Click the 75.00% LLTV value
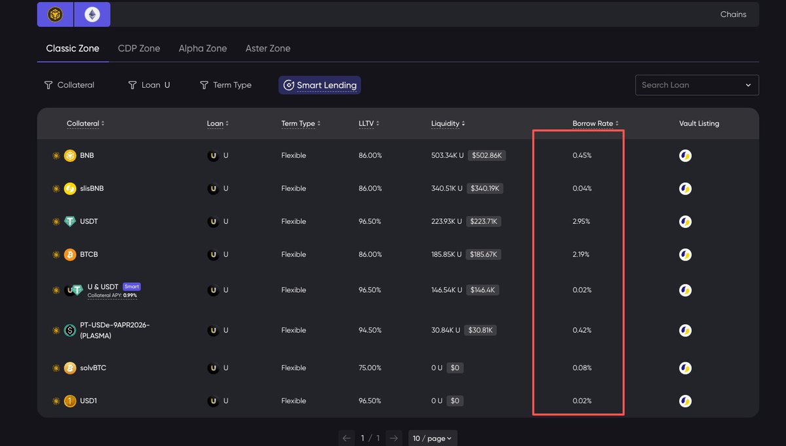 tap(370, 368)
